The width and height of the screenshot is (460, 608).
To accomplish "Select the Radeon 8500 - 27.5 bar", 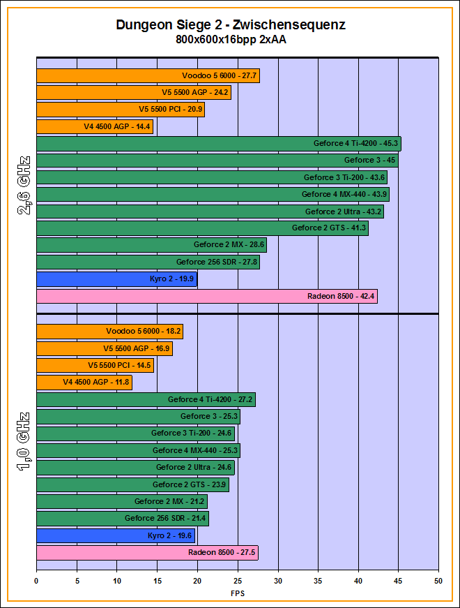I will click(147, 553).
